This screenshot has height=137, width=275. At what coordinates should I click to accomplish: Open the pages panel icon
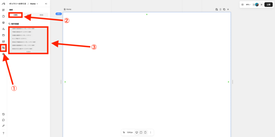pos(3,16)
